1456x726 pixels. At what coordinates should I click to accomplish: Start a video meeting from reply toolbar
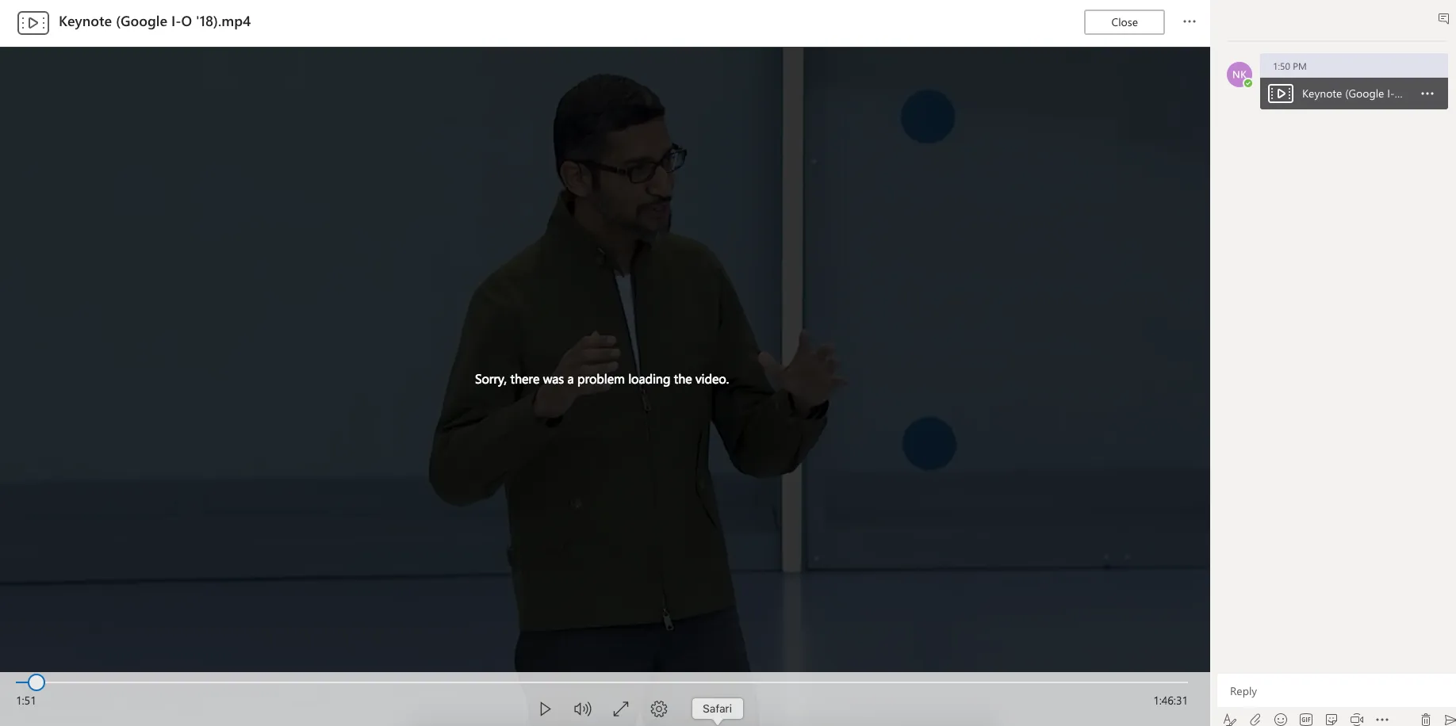point(1358,719)
